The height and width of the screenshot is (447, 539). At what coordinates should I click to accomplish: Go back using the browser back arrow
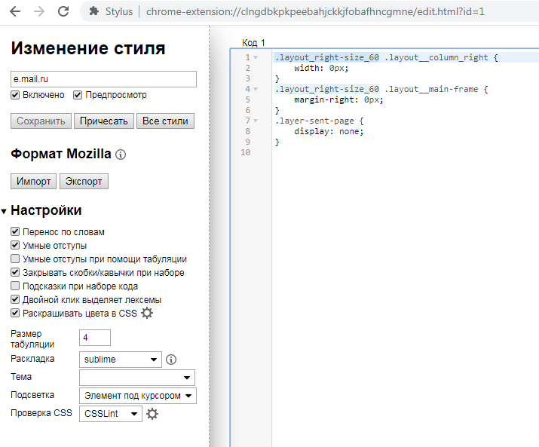(x=15, y=12)
